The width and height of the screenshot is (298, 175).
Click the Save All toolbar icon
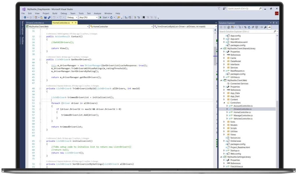click(49, 17)
